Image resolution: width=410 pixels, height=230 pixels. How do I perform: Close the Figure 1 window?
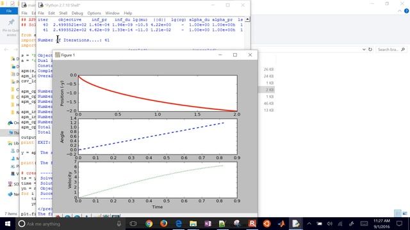[250, 55]
